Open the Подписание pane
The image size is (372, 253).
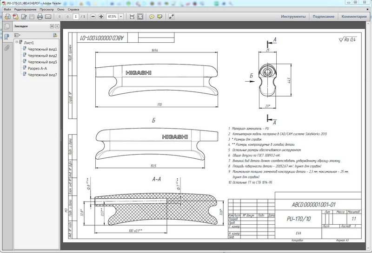pyautogui.click(x=323, y=17)
